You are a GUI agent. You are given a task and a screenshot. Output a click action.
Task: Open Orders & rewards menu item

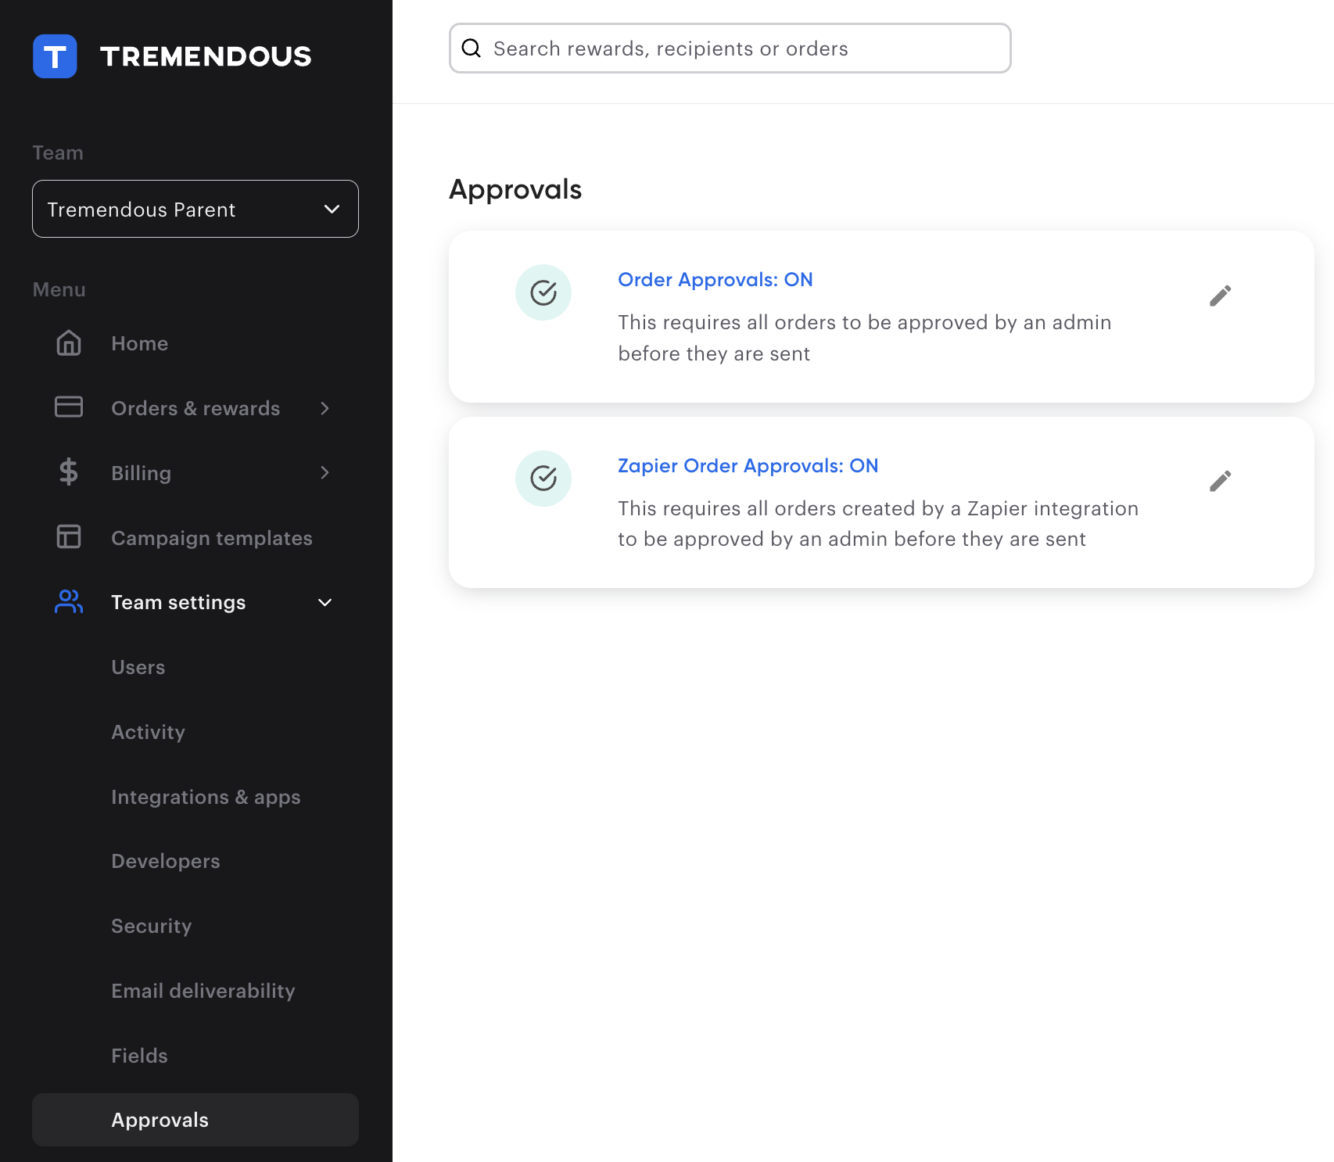[x=195, y=408]
